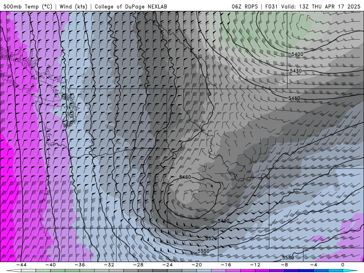Screen dimensions: 364x273
Task: Click the -24 colorbar tick label
Action: (167, 265)
